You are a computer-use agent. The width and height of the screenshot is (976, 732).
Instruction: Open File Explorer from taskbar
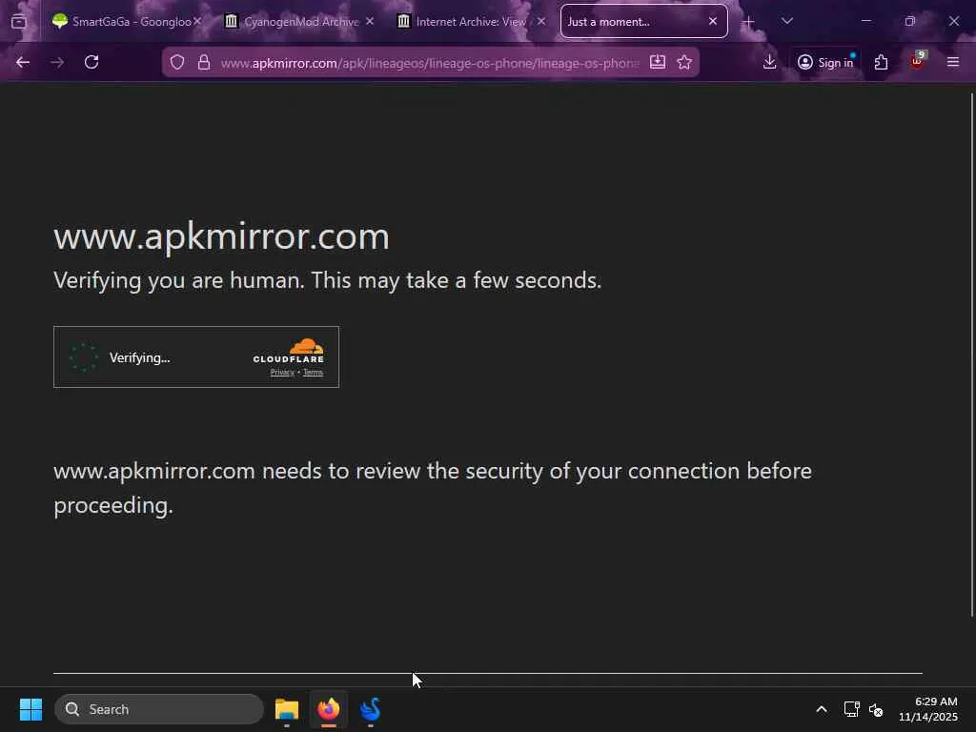pos(287,709)
